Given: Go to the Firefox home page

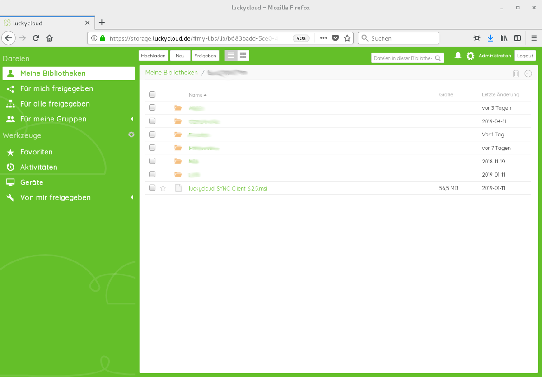Looking at the screenshot, I should [x=50, y=38].
